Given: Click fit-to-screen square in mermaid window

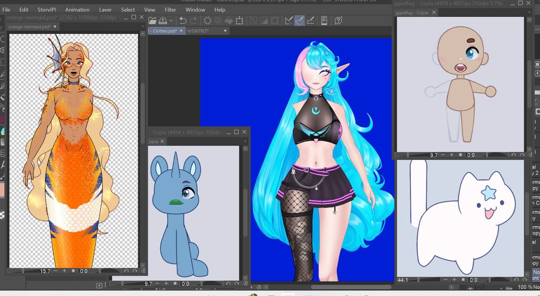Looking at the screenshot, I should [x=73, y=271].
